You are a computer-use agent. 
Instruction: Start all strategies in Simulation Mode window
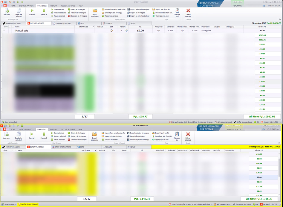coord(32,136)
